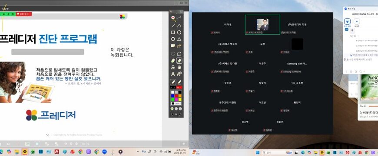378x156 pixels.
Task: Click participant tile 황민혁
Action: 297,103
